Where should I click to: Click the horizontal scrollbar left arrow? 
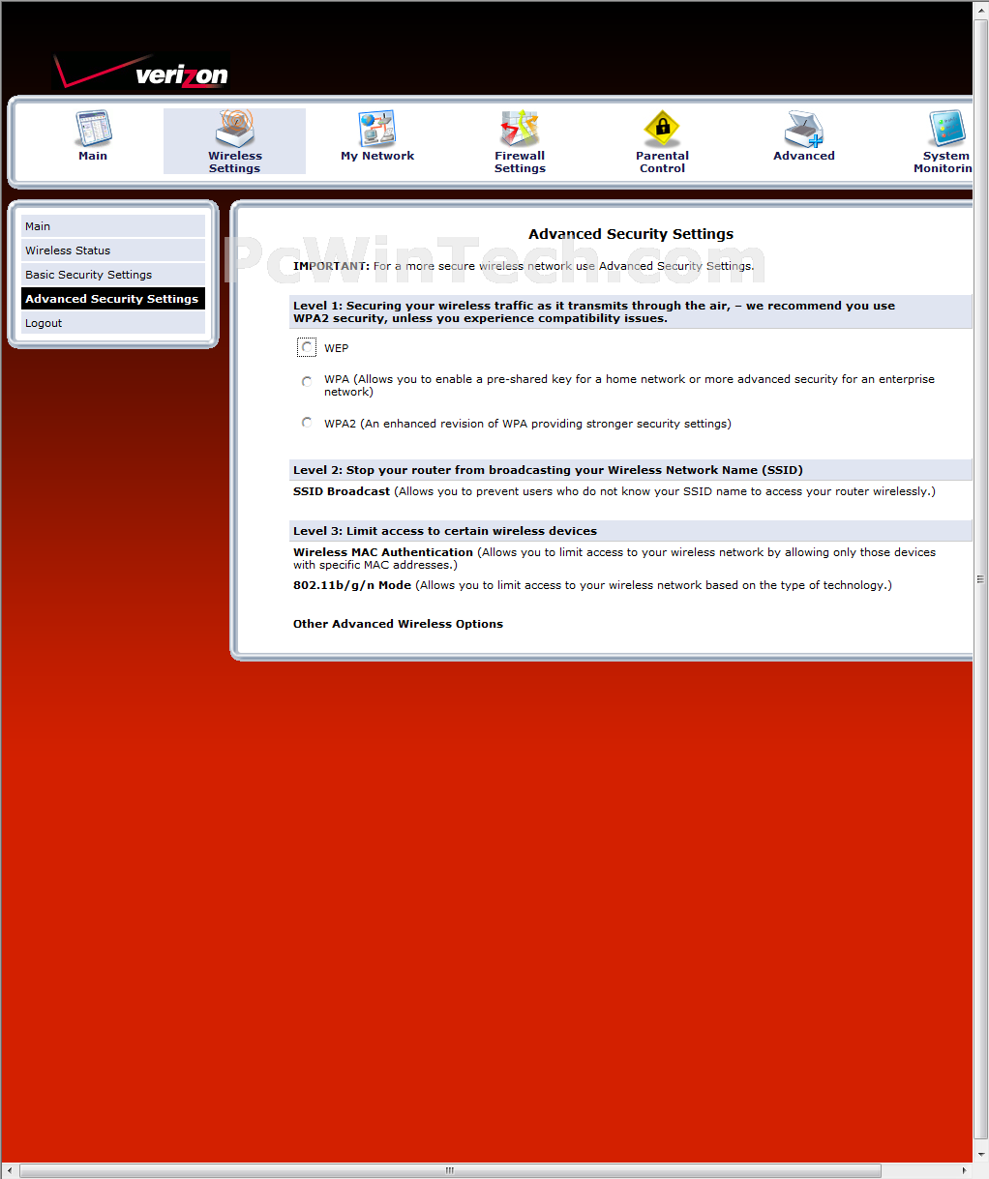pyautogui.click(x=9, y=1170)
